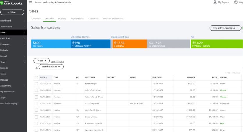This screenshot has height=132, width=243.
Task: Expand the Accounting sidebar chevron
Action: [24, 86]
